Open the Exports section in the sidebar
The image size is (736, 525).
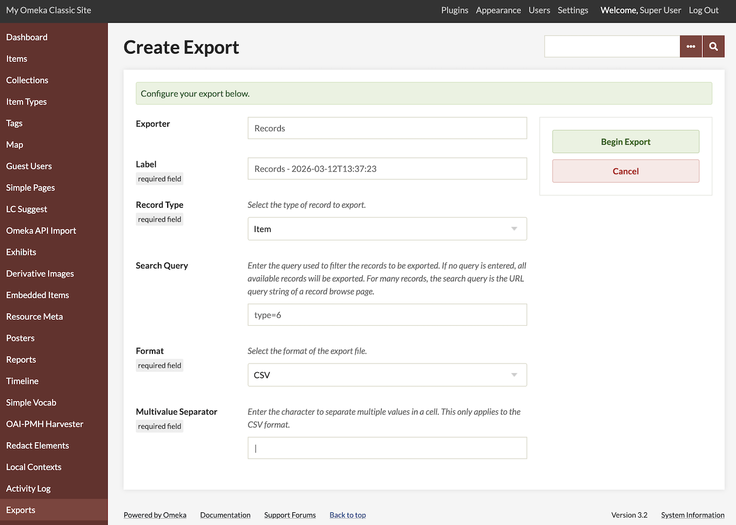[x=21, y=510]
